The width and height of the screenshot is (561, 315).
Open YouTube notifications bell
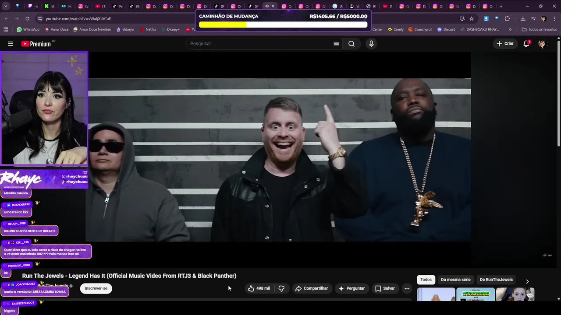(526, 44)
